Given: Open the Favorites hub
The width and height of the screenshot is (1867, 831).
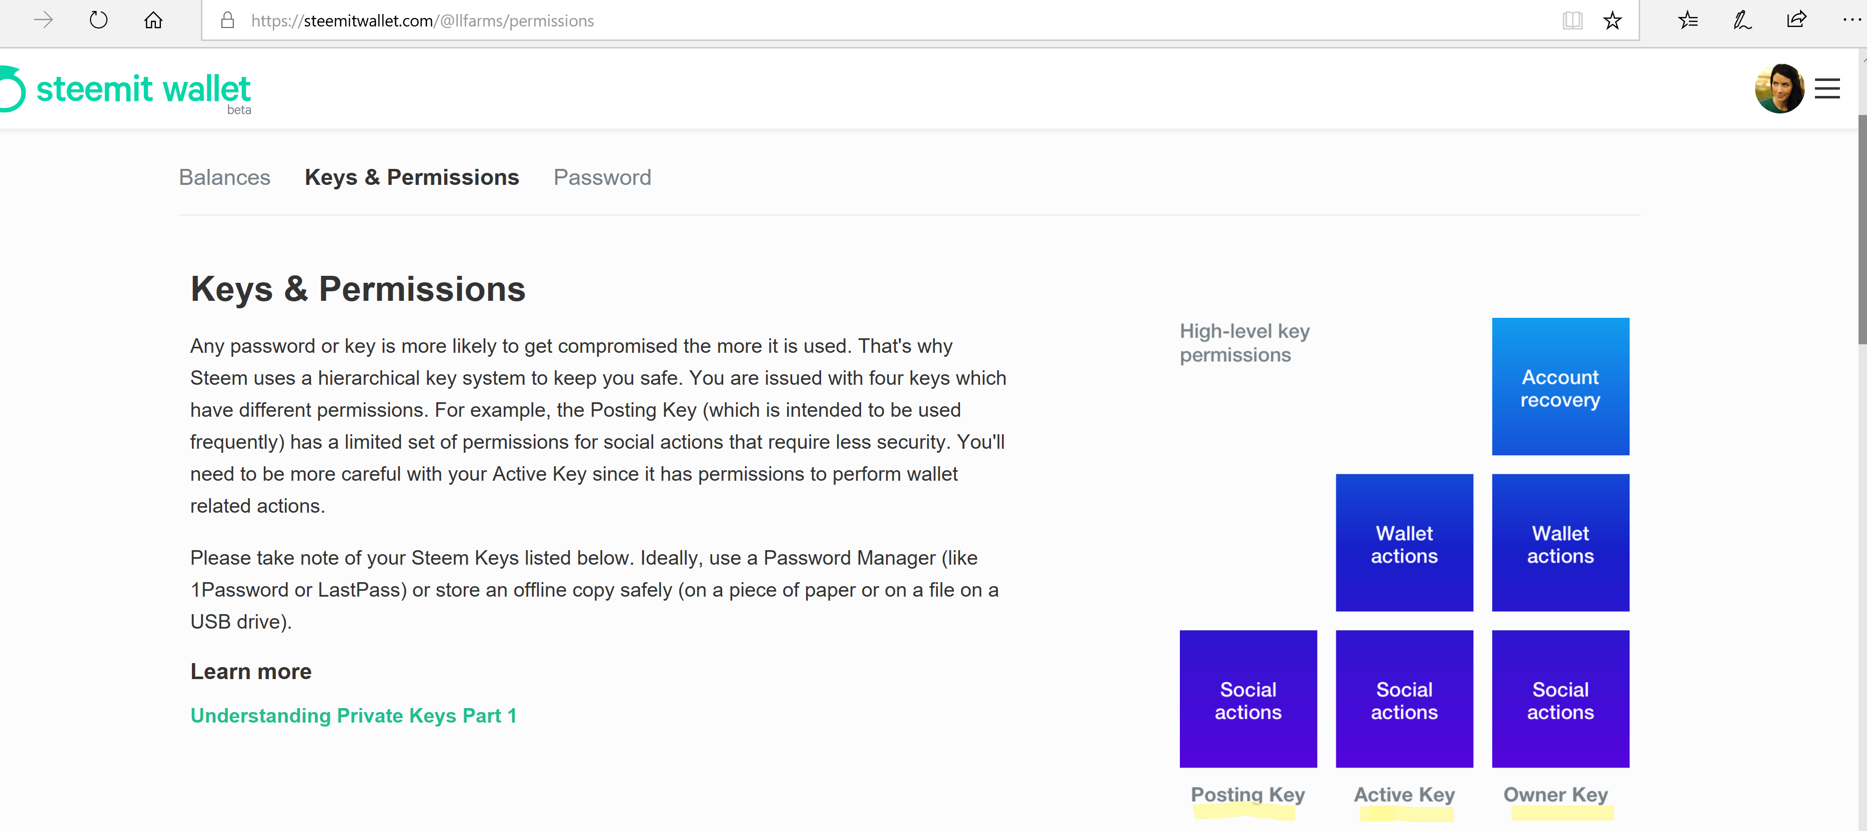Looking at the screenshot, I should click(1688, 20).
